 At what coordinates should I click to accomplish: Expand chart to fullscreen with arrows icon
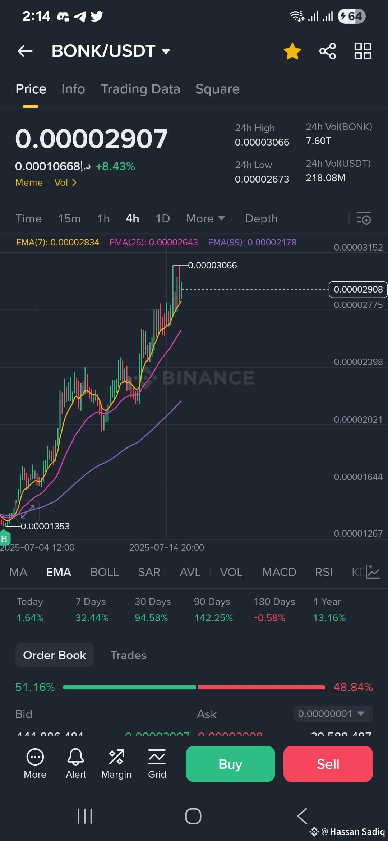[x=28, y=511]
